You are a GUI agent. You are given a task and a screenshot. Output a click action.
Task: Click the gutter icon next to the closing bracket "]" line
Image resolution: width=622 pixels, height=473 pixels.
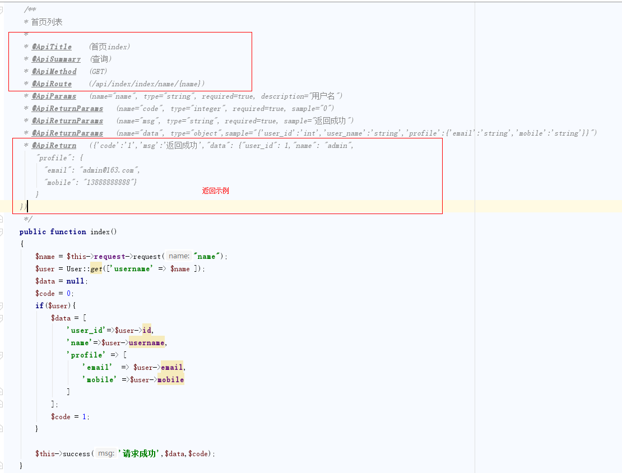click(4, 392)
